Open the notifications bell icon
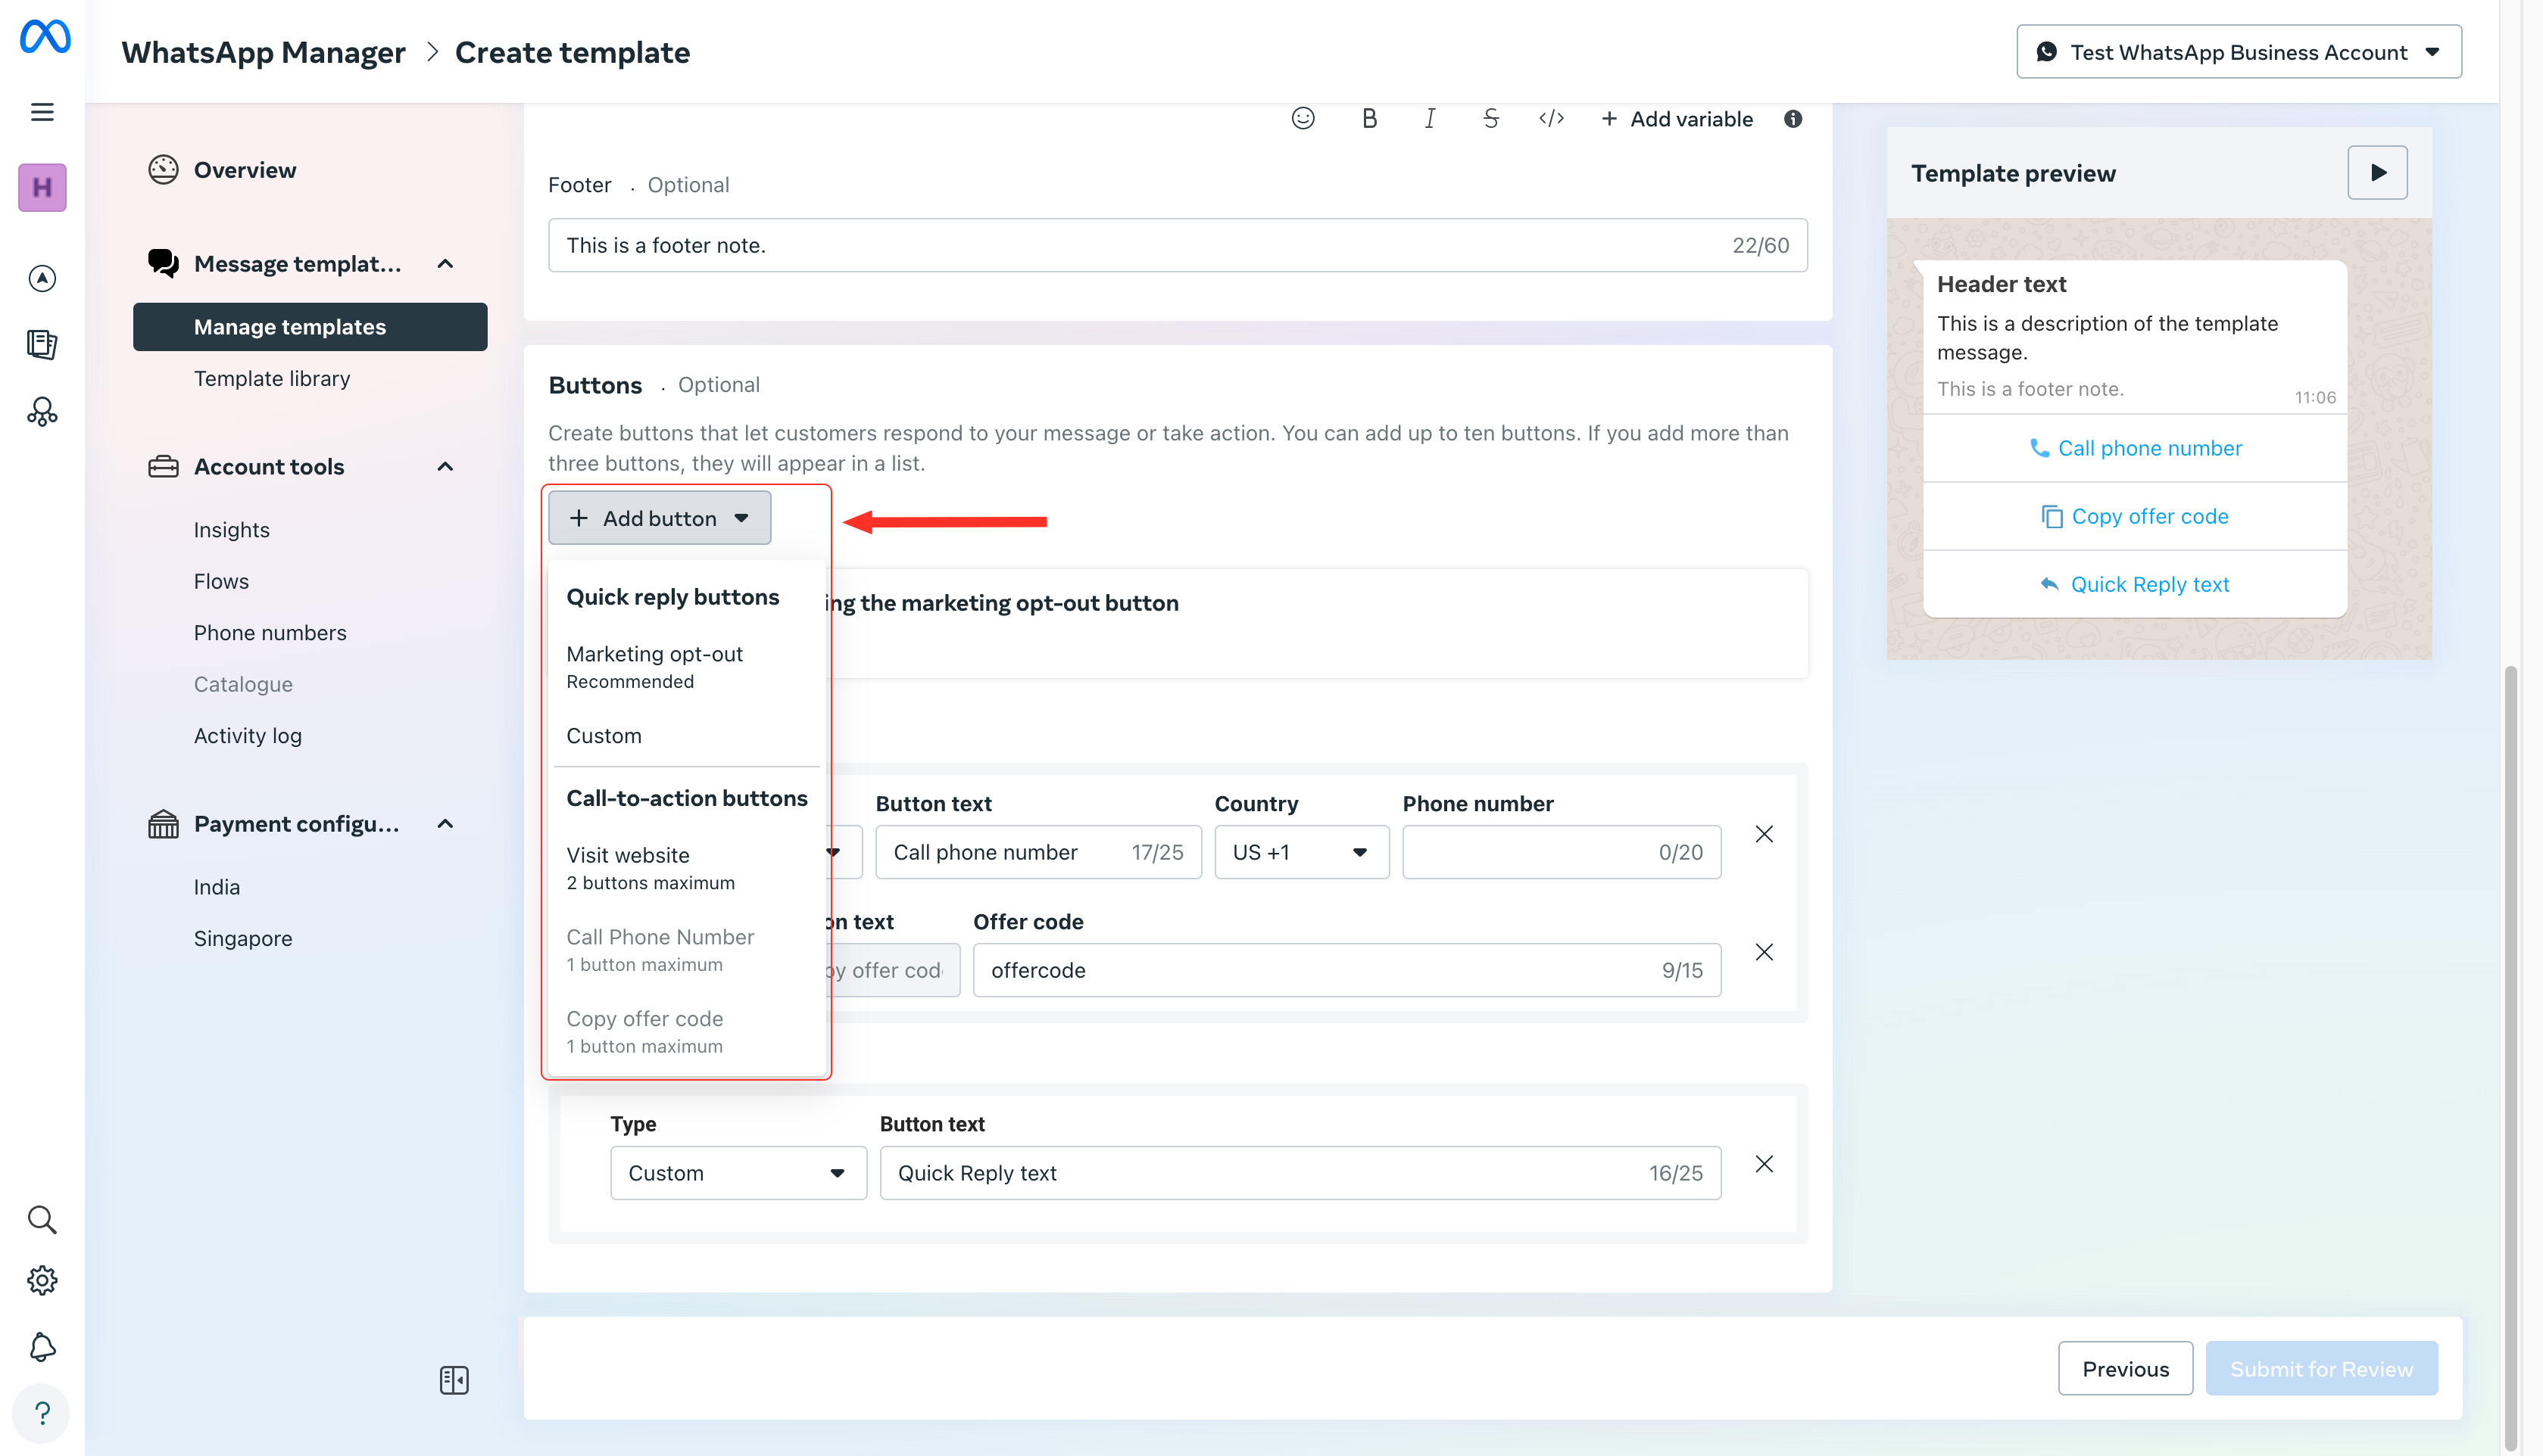The width and height of the screenshot is (2543, 1456). [x=42, y=1347]
